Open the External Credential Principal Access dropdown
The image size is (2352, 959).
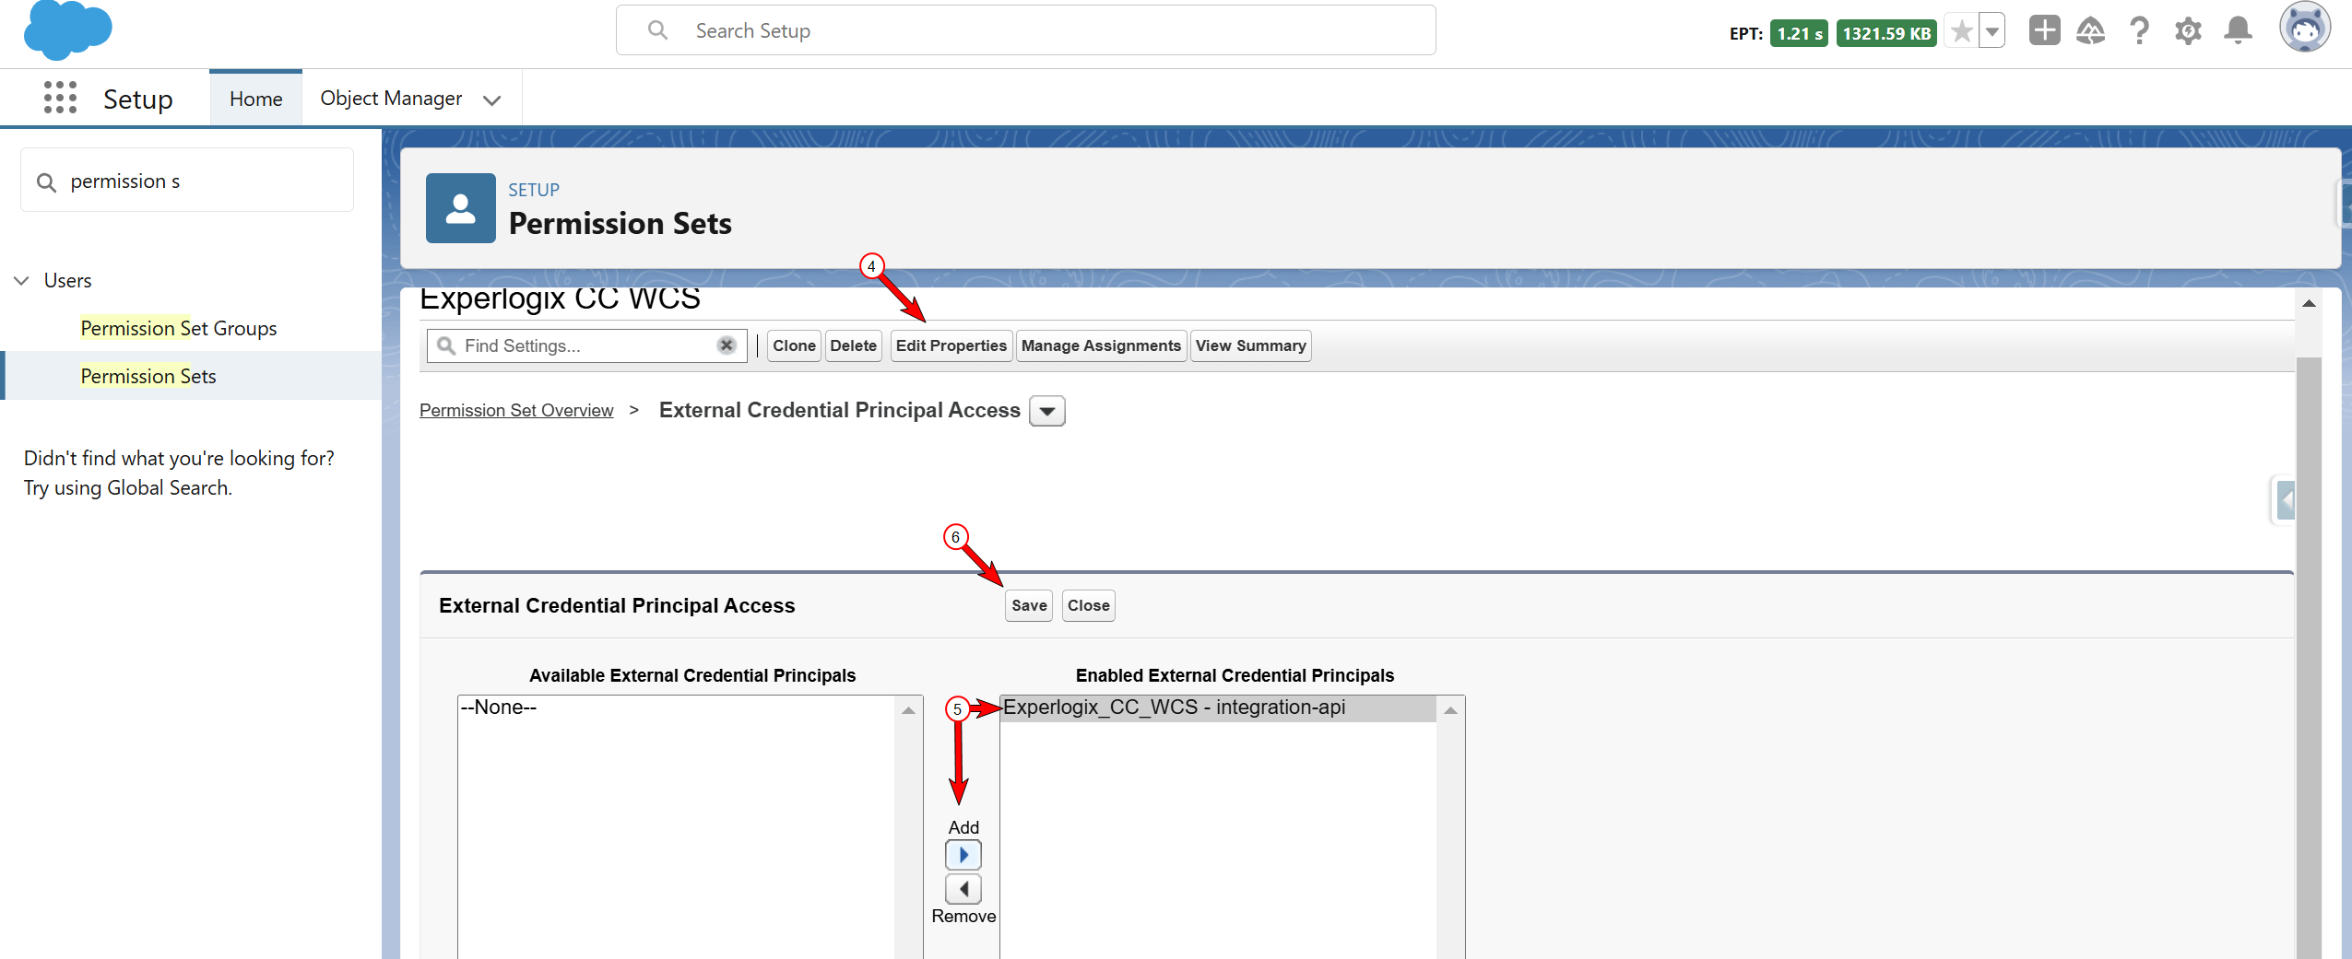(1047, 411)
